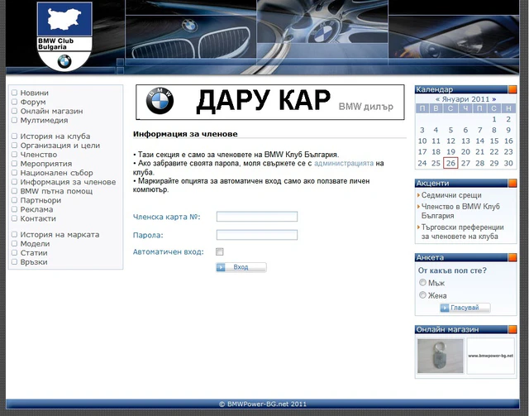Image resolution: width=529 pixels, height=416 pixels.
Task: Click the Гласувай vote button
Action: [x=465, y=308]
